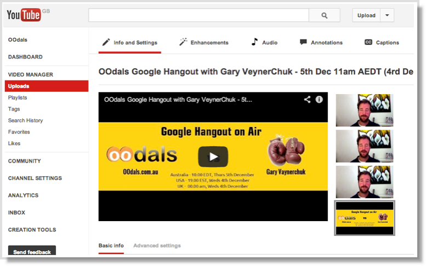The image size is (426, 266).
Task: Open Channel Settings in sidebar
Action: [x=35, y=178]
